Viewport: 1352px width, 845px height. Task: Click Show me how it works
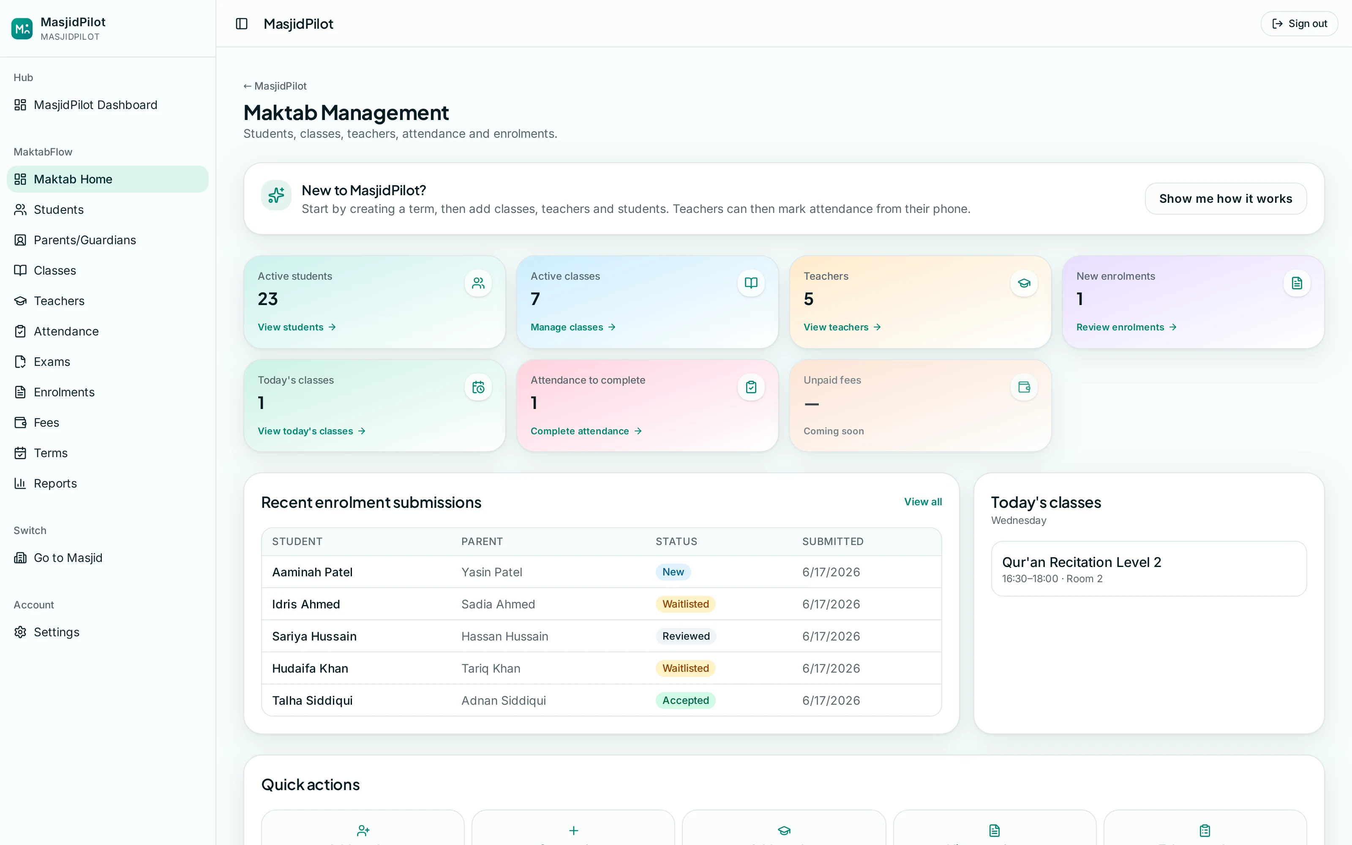tap(1226, 199)
